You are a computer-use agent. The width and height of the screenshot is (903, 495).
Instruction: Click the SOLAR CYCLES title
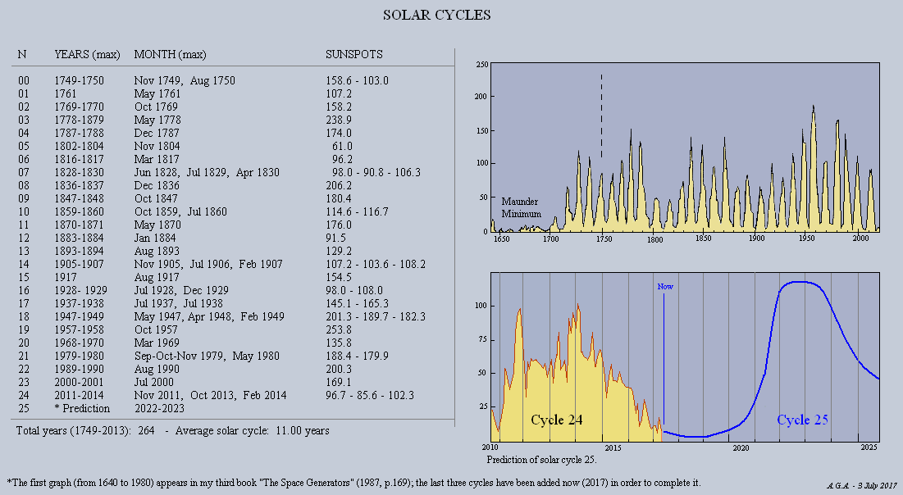coord(436,14)
